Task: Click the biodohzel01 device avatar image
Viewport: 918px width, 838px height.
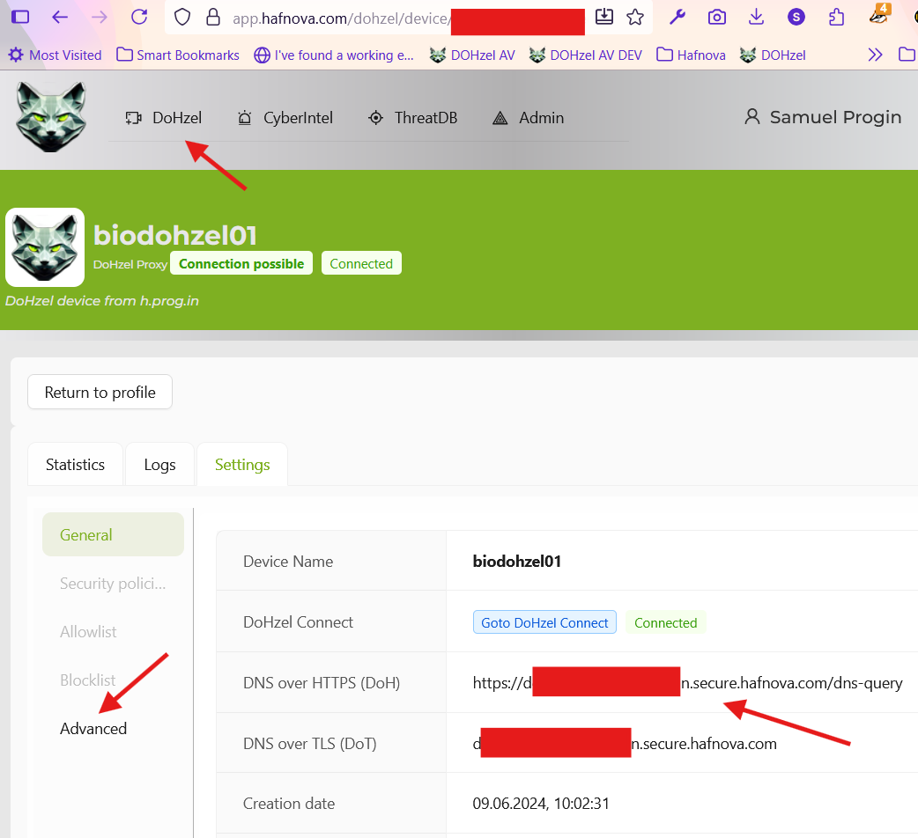Action: (45, 247)
